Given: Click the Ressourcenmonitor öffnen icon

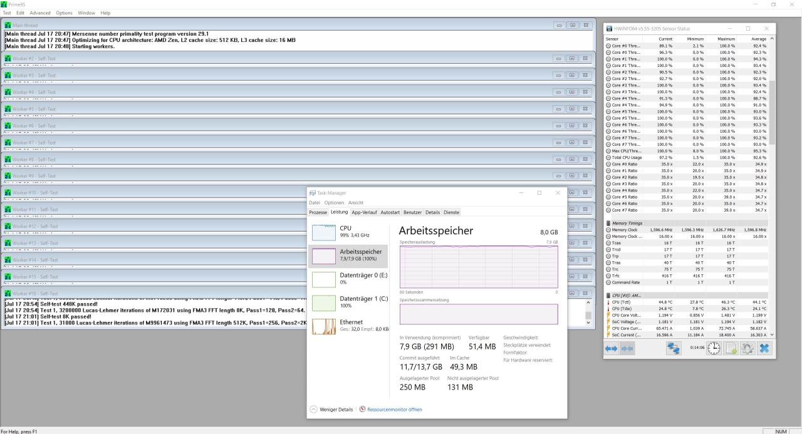Looking at the screenshot, I should (363, 409).
